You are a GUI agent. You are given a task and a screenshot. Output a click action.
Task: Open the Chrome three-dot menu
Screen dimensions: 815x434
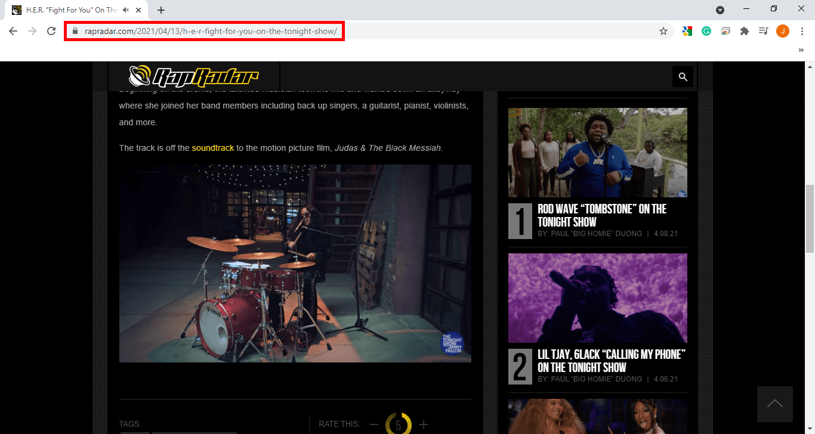pyautogui.click(x=802, y=31)
